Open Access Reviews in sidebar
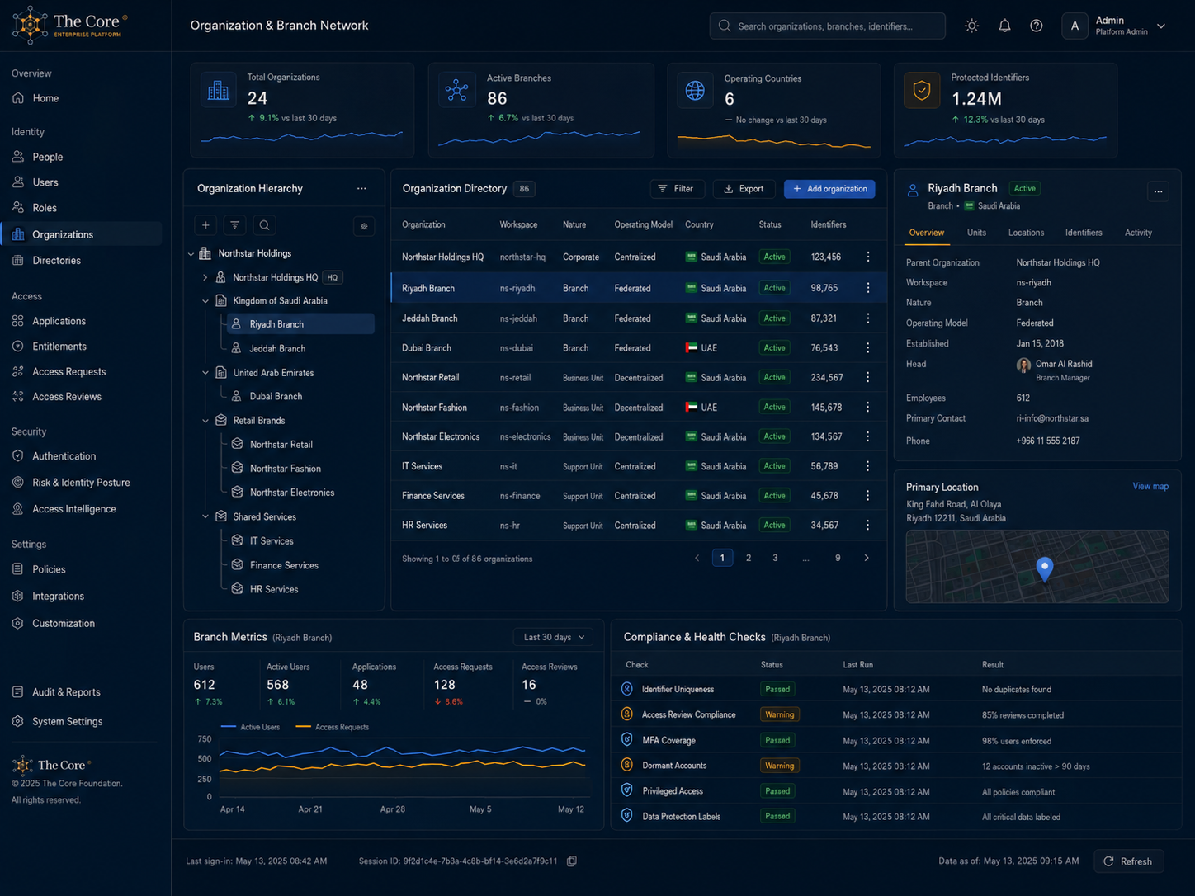The width and height of the screenshot is (1195, 896). click(67, 397)
